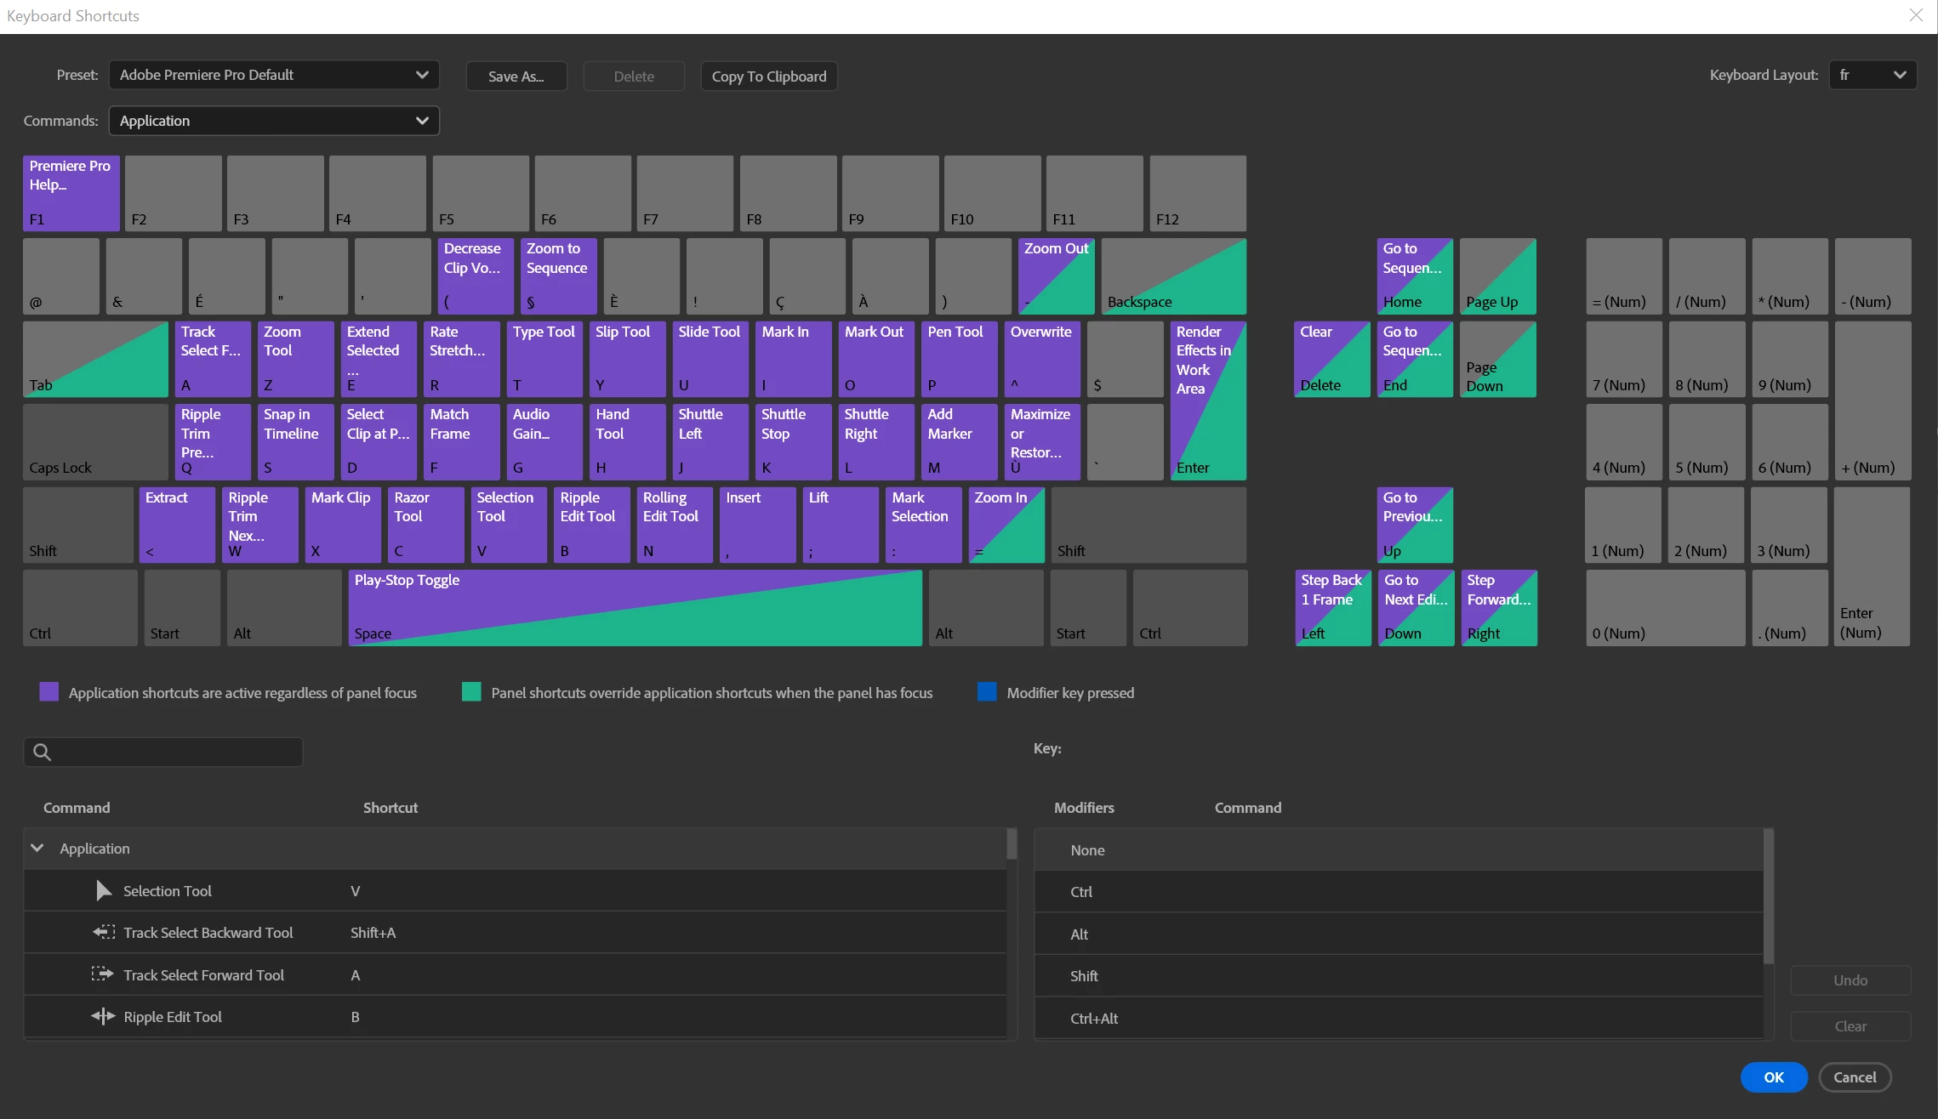The height and width of the screenshot is (1119, 1938).
Task: Select the Ctrl modifier row
Action: pos(1398,891)
